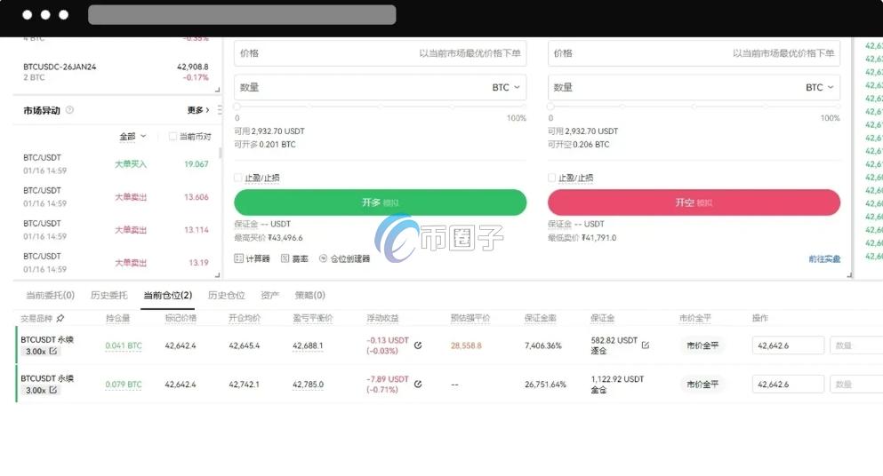The image size is (883, 476).
Task: Open the 更多 link in 市场异动
Action: pos(198,110)
